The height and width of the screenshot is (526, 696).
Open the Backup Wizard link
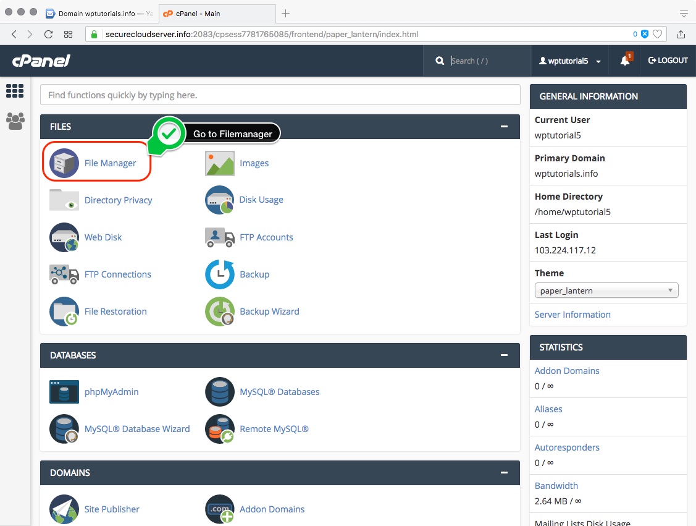pyautogui.click(x=269, y=312)
